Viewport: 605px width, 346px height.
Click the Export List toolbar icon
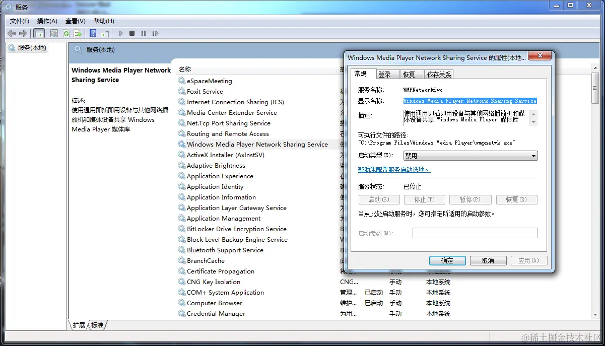[x=78, y=33]
